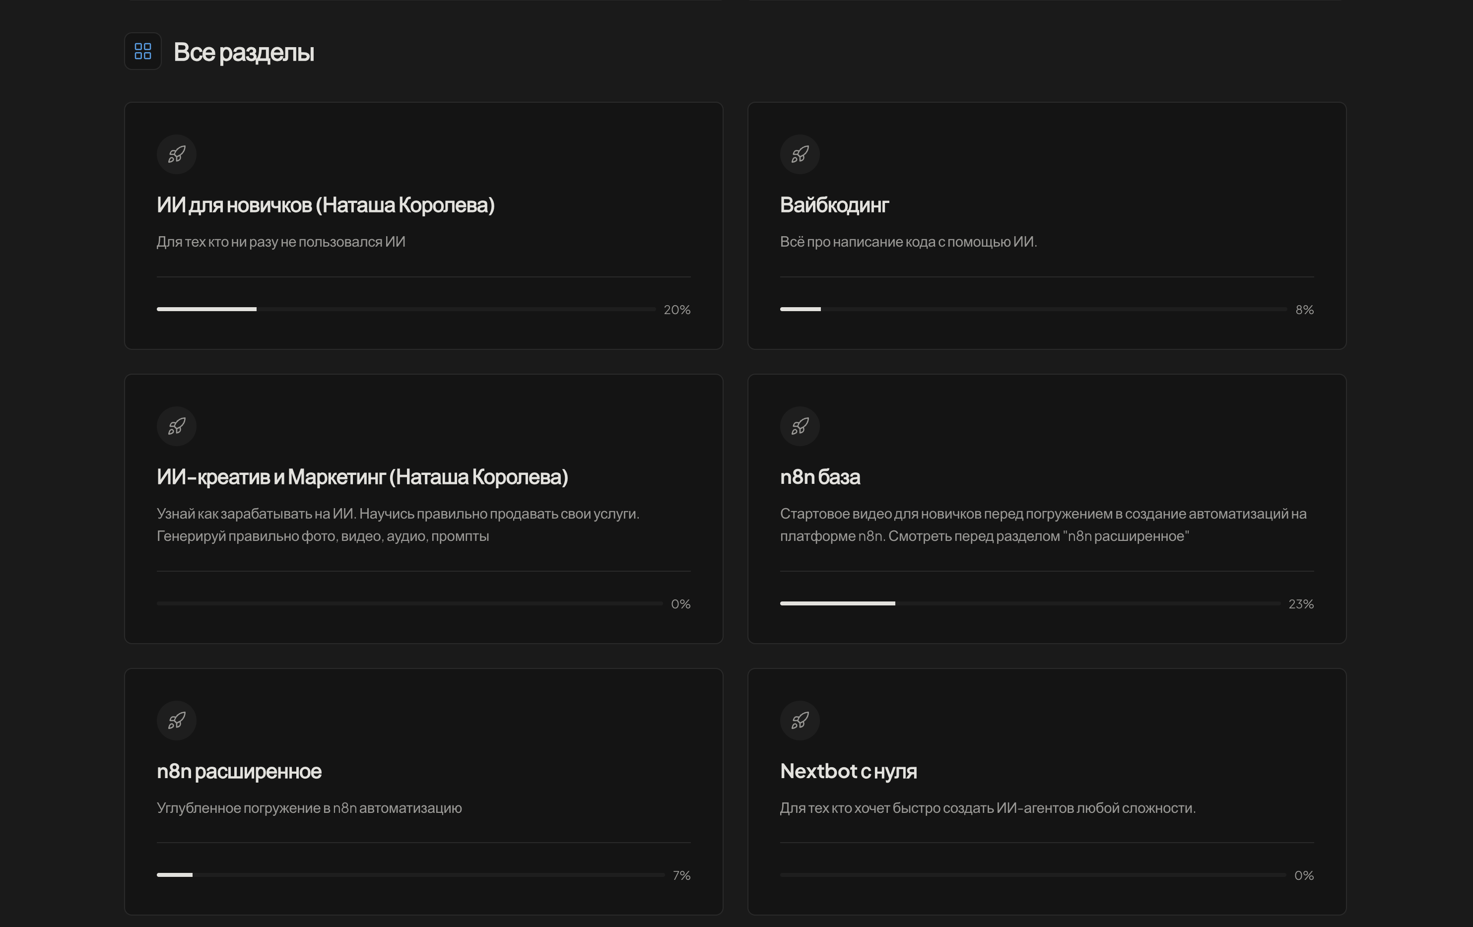Click rocket icon on Вайбкодинг card
The height and width of the screenshot is (927, 1473).
tap(800, 154)
